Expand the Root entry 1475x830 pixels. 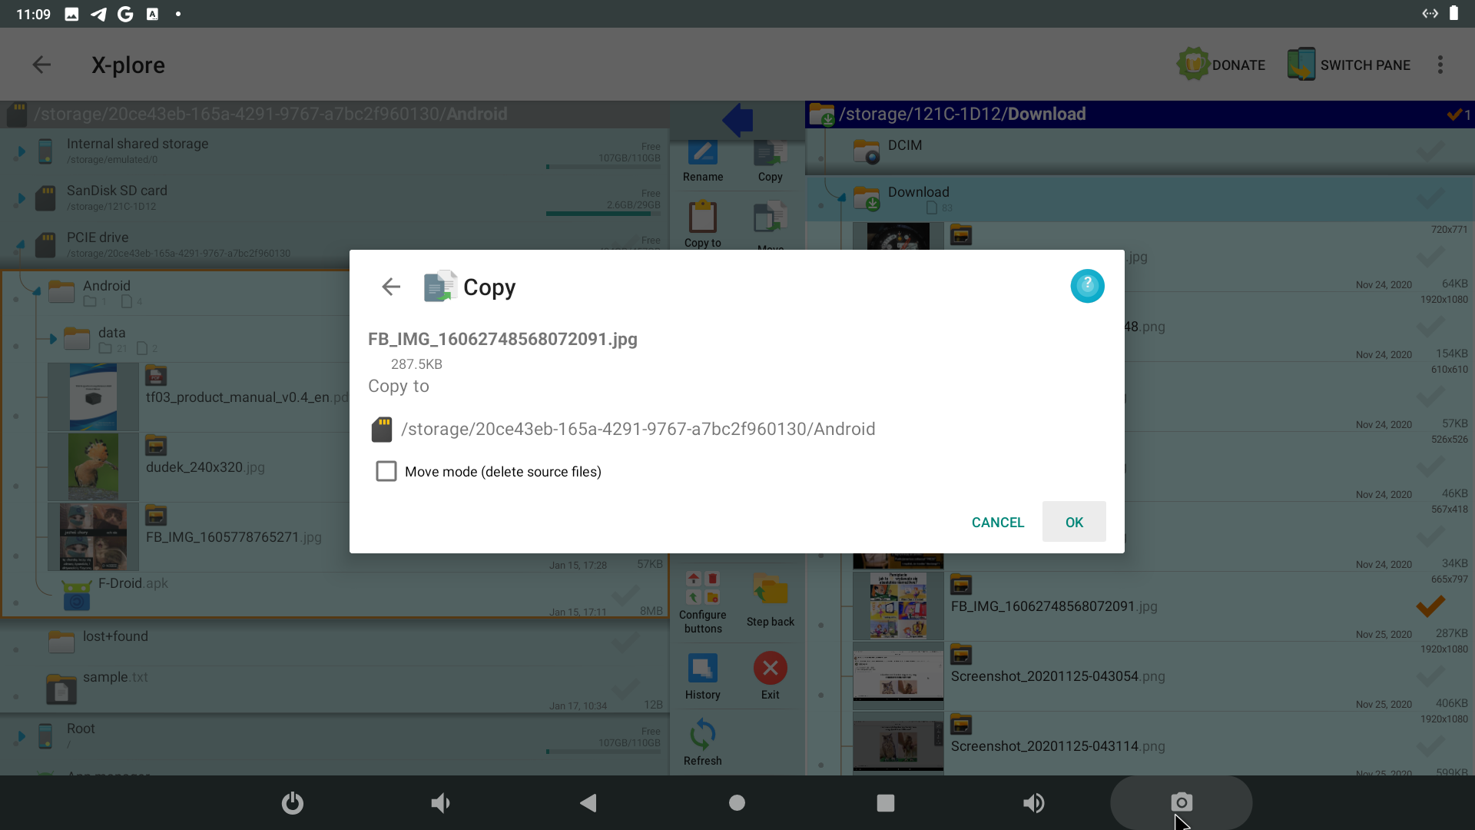click(22, 736)
